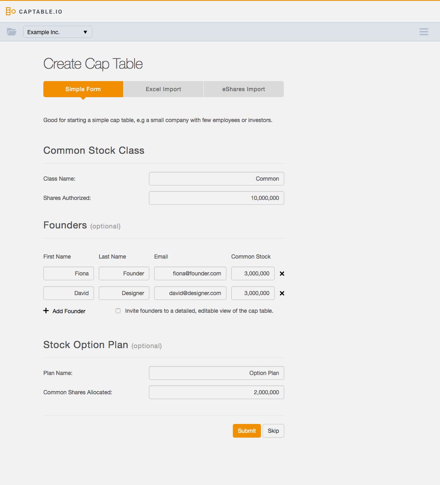
Task: Submit the cap table form
Action: pos(247,431)
